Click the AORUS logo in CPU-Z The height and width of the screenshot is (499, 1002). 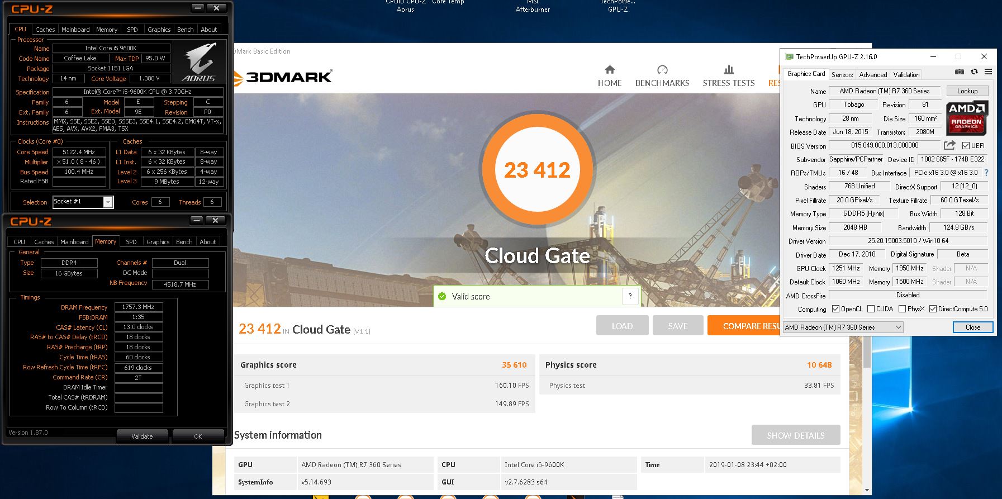point(199,63)
